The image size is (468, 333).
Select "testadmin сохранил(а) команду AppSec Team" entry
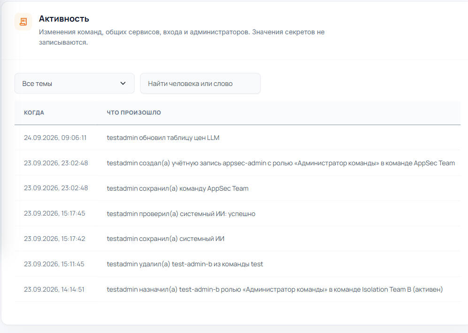177,188
